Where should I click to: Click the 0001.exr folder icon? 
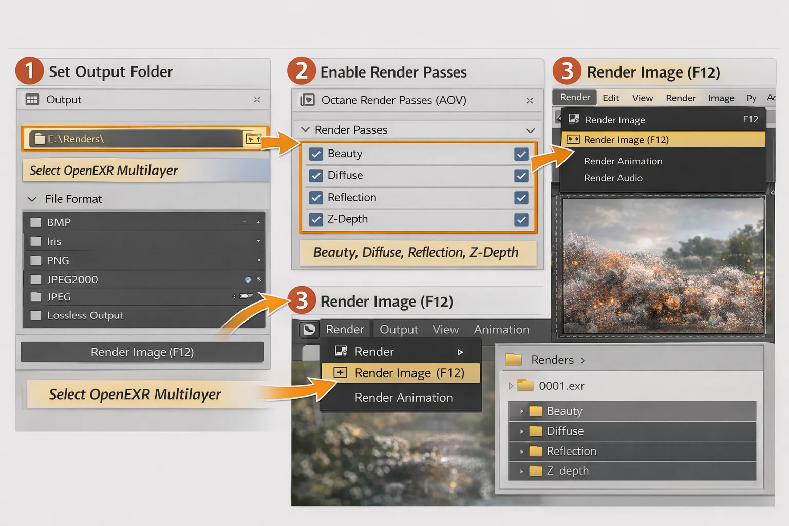coord(525,385)
